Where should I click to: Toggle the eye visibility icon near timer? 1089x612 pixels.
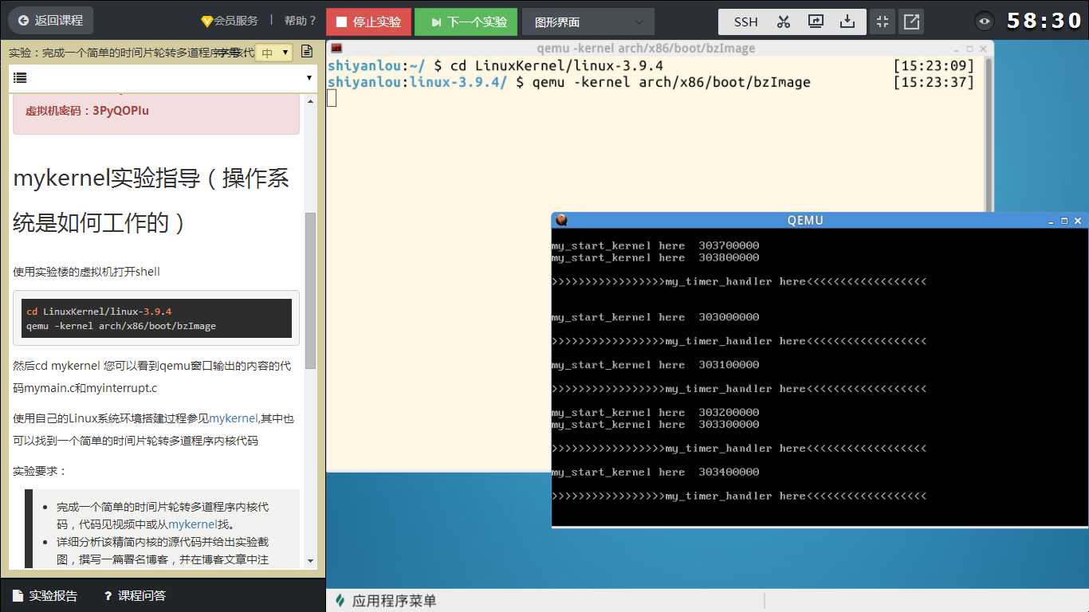click(x=985, y=22)
